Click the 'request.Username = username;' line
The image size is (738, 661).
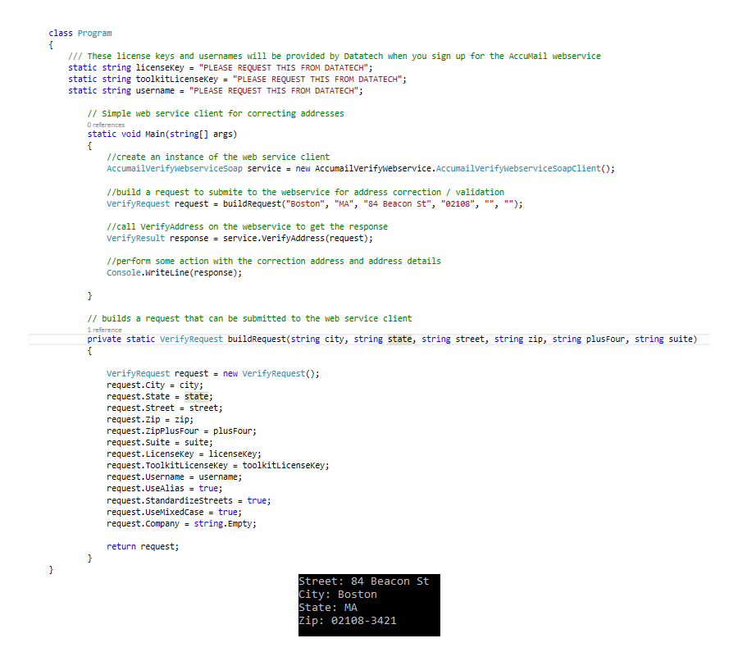(174, 477)
